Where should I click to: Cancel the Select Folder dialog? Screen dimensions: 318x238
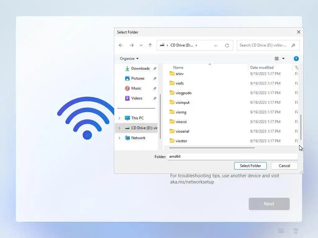click(284, 166)
